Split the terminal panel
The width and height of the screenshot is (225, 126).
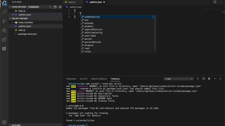(204, 79)
